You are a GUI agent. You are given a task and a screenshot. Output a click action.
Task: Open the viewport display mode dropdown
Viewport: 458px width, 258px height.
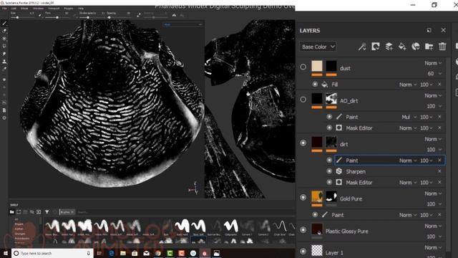point(182,25)
